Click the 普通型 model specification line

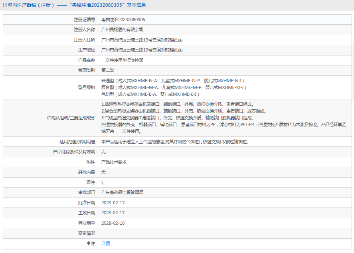pos(173,81)
